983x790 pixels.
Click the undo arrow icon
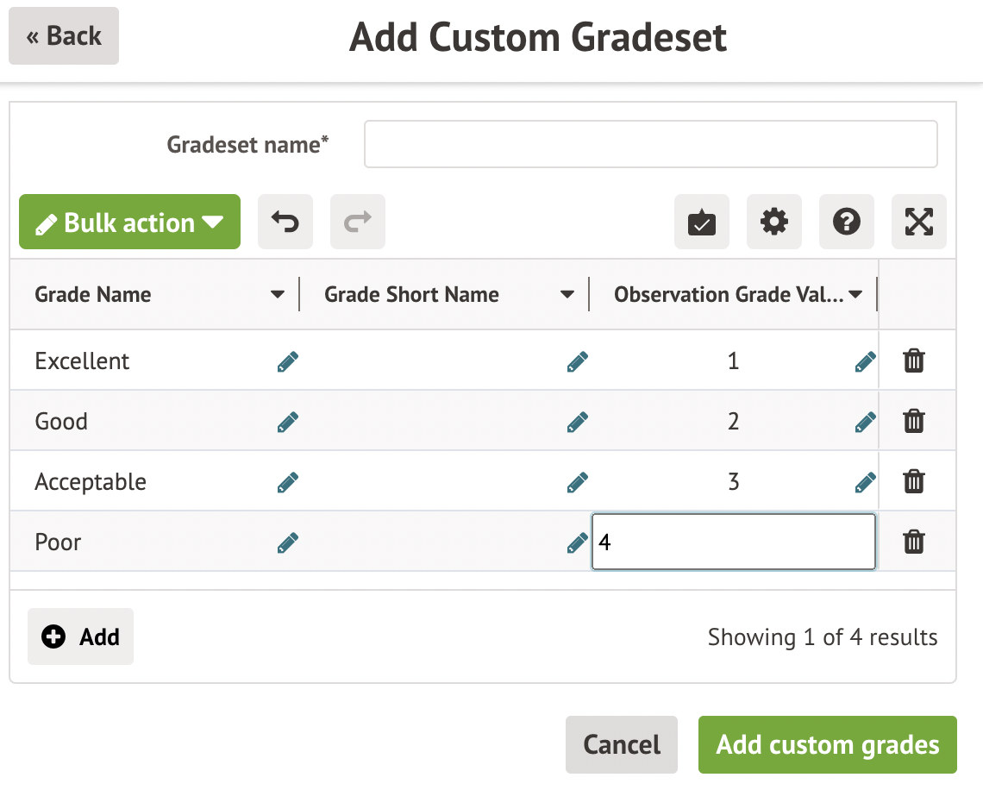tap(285, 223)
